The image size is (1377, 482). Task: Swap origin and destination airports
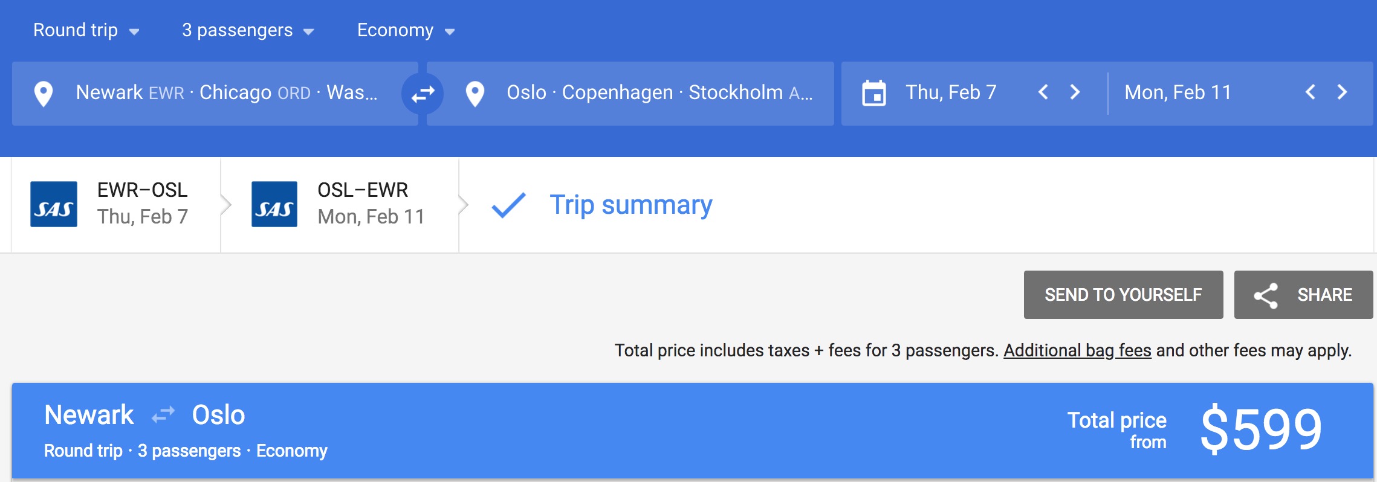(x=423, y=94)
